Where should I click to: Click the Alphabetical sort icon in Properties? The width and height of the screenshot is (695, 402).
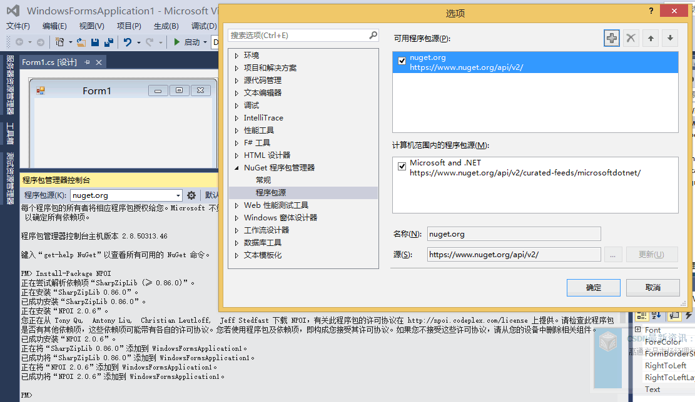pyautogui.click(x=656, y=315)
